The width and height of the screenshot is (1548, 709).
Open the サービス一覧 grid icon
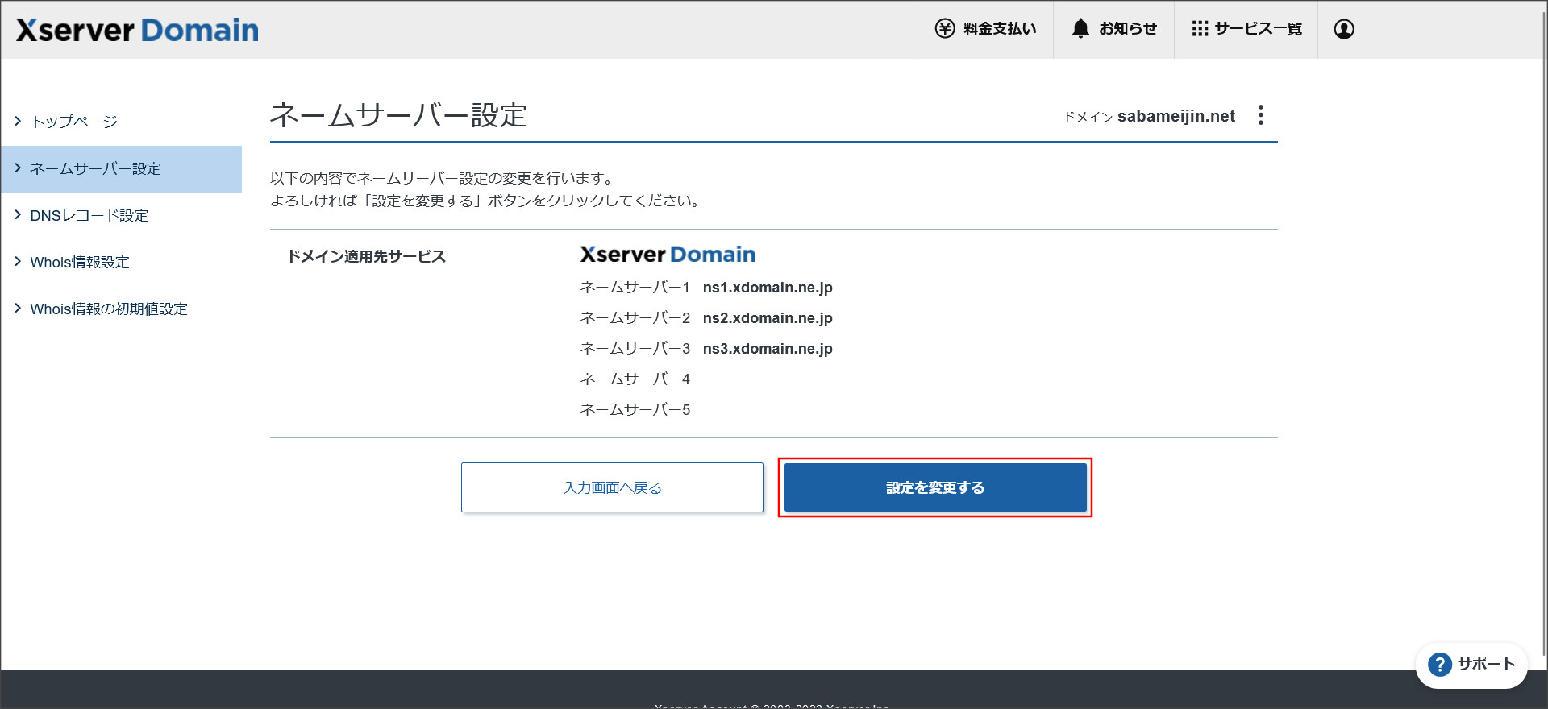(1200, 29)
